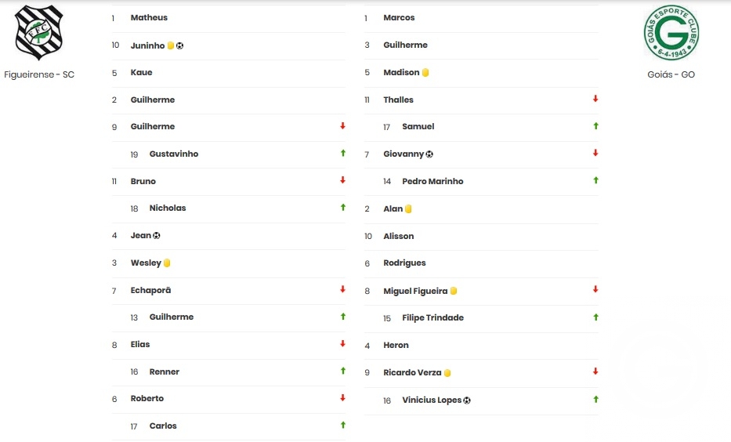Open Pedro Marinho's player entry
The image size is (731, 442).
pos(432,181)
